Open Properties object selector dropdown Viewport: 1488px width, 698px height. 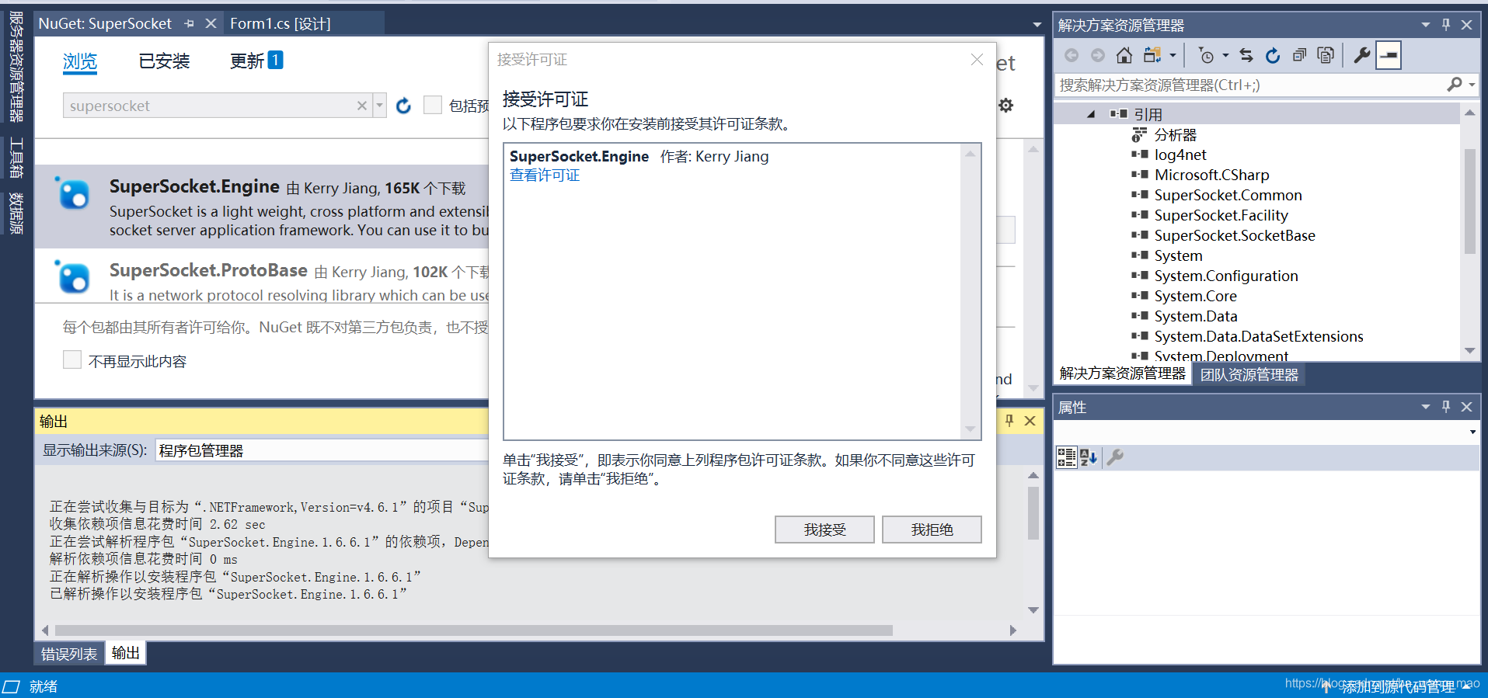click(1472, 432)
